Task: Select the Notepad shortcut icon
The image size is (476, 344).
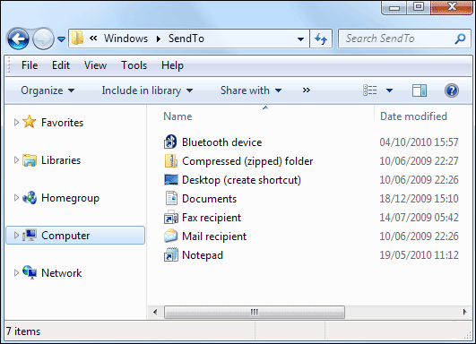Action: click(170, 254)
